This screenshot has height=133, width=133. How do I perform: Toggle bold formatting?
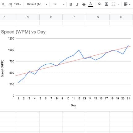point(71,4)
